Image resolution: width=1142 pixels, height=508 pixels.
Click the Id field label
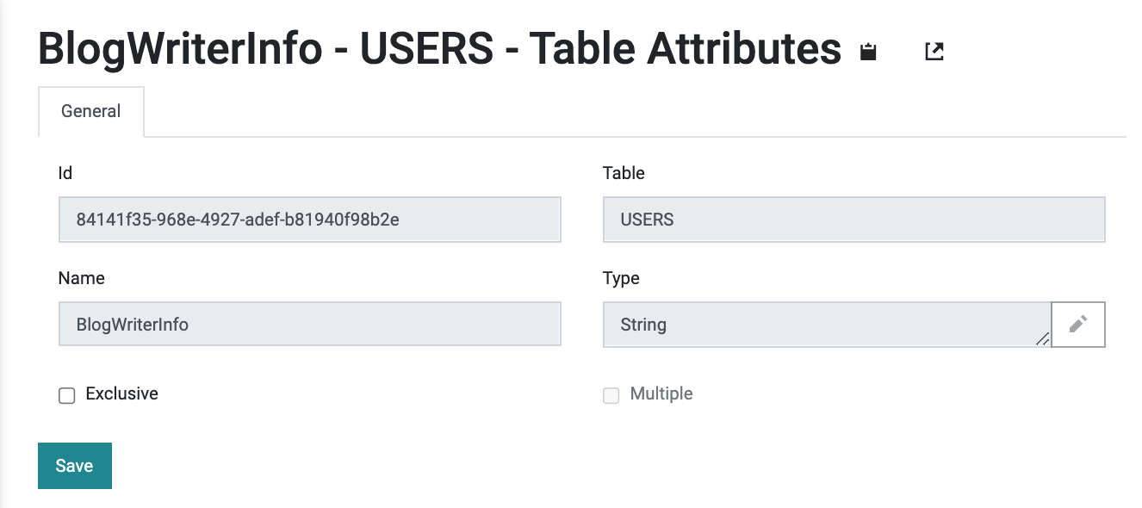tap(65, 173)
